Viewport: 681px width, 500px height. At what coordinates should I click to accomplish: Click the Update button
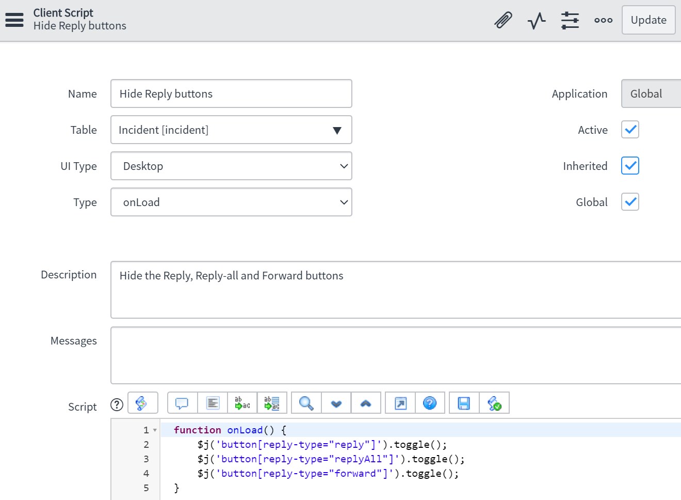(x=648, y=20)
